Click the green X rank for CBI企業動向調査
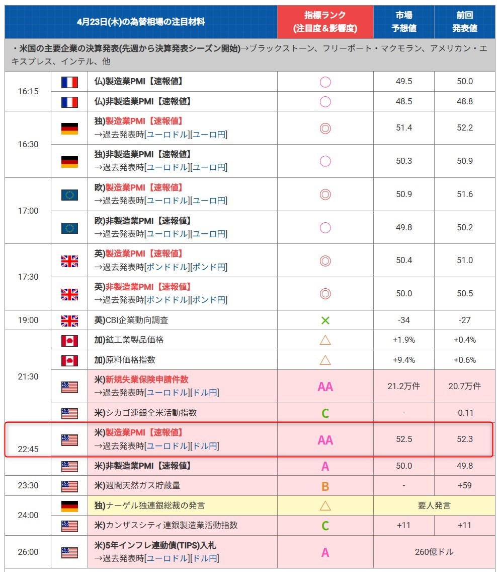Image resolution: width=497 pixels, height=572 pixels. tap(325, 321)
